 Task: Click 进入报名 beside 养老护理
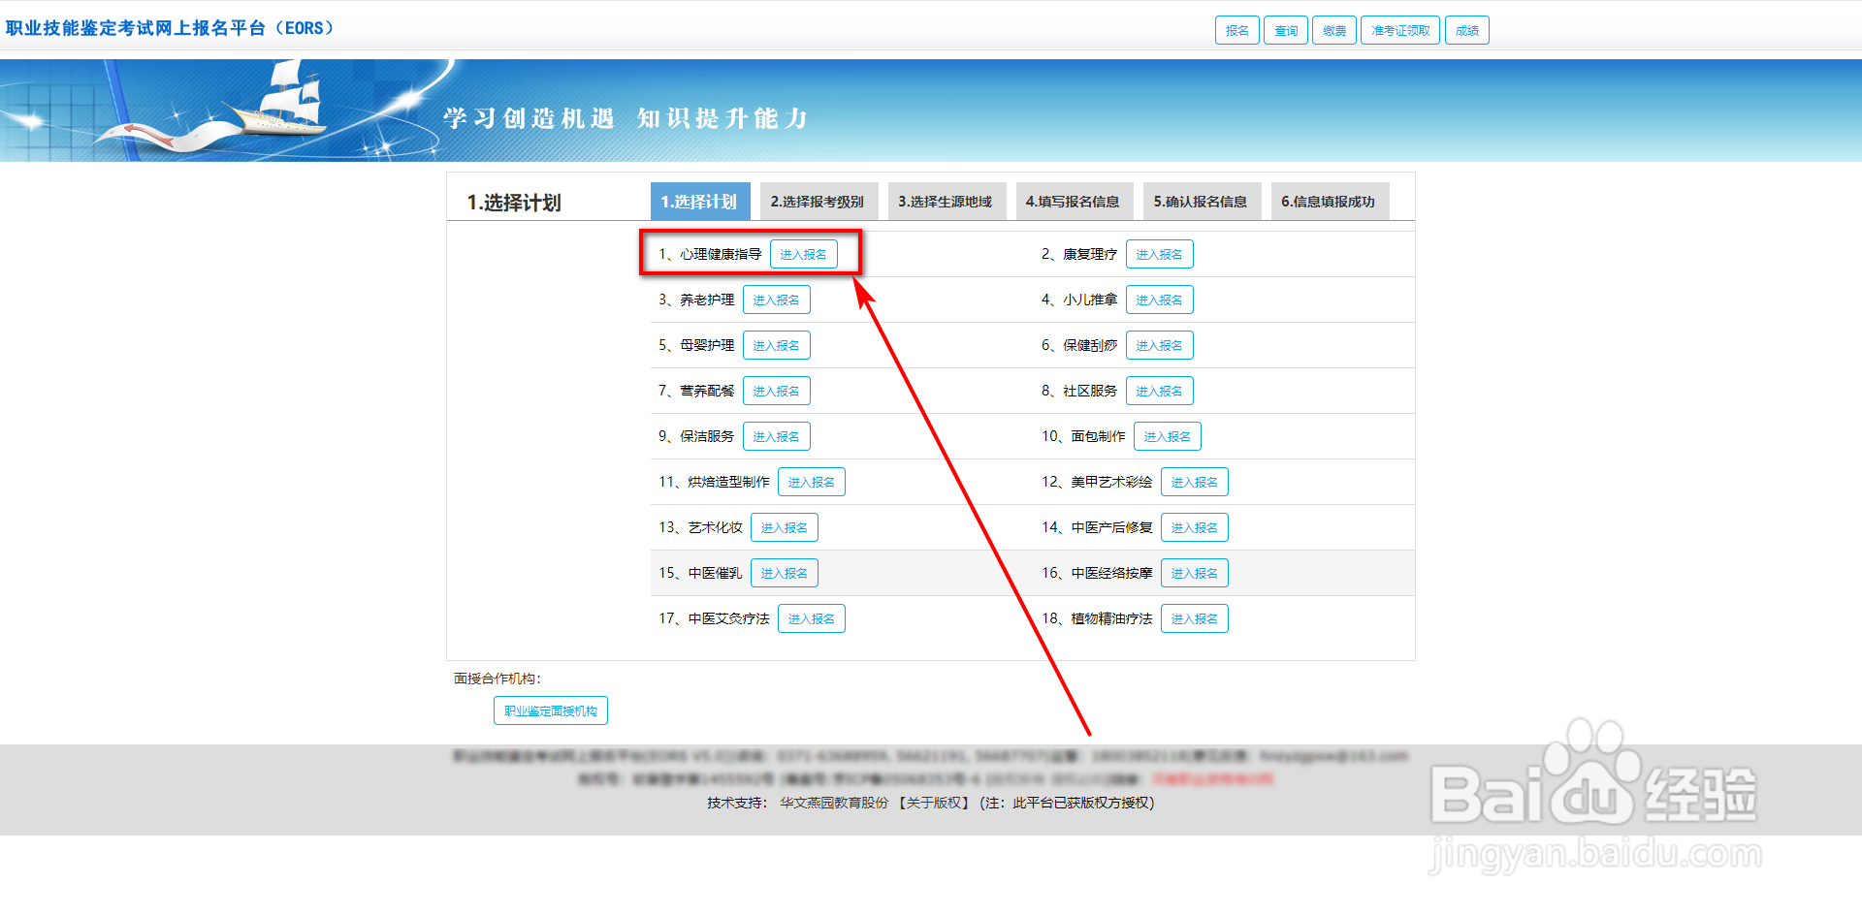click(776, 300)
